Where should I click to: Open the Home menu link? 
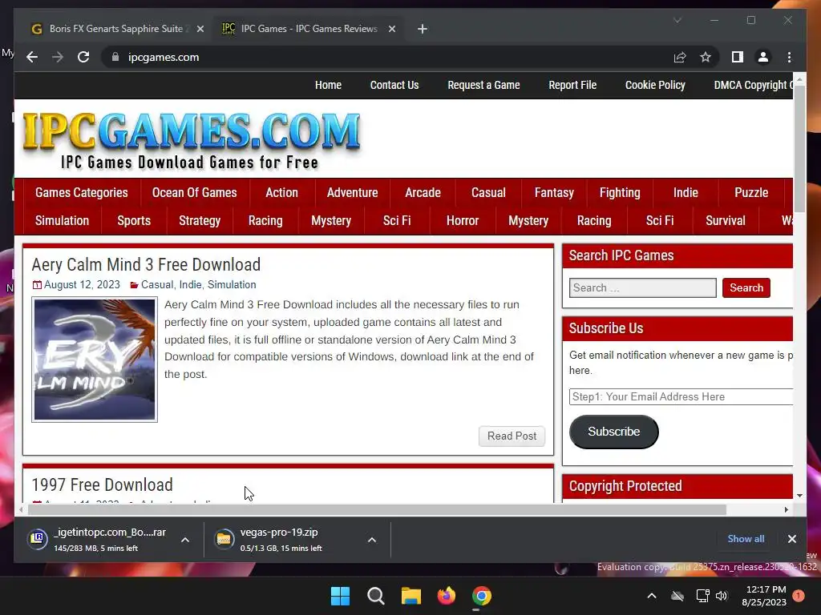click(328, 85)
